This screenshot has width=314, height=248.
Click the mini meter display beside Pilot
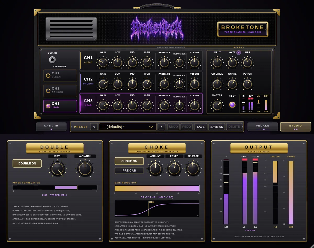point(255,104)
